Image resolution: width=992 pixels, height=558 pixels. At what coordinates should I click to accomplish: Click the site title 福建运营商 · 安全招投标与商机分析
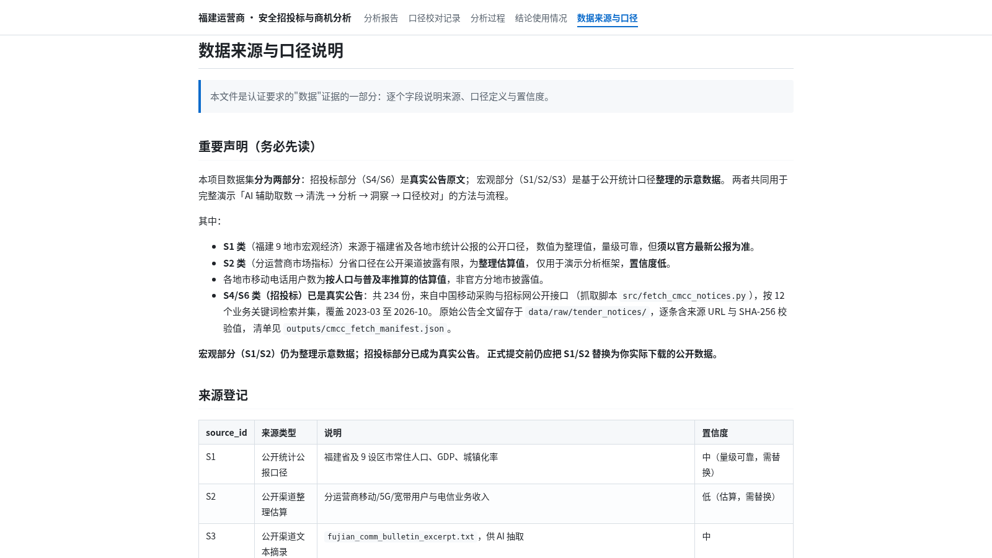pos(275,18)
